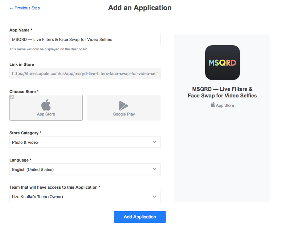Open the English (United States) language selector
The width and height of the screenshot is (282, 226).
(85, 169)
